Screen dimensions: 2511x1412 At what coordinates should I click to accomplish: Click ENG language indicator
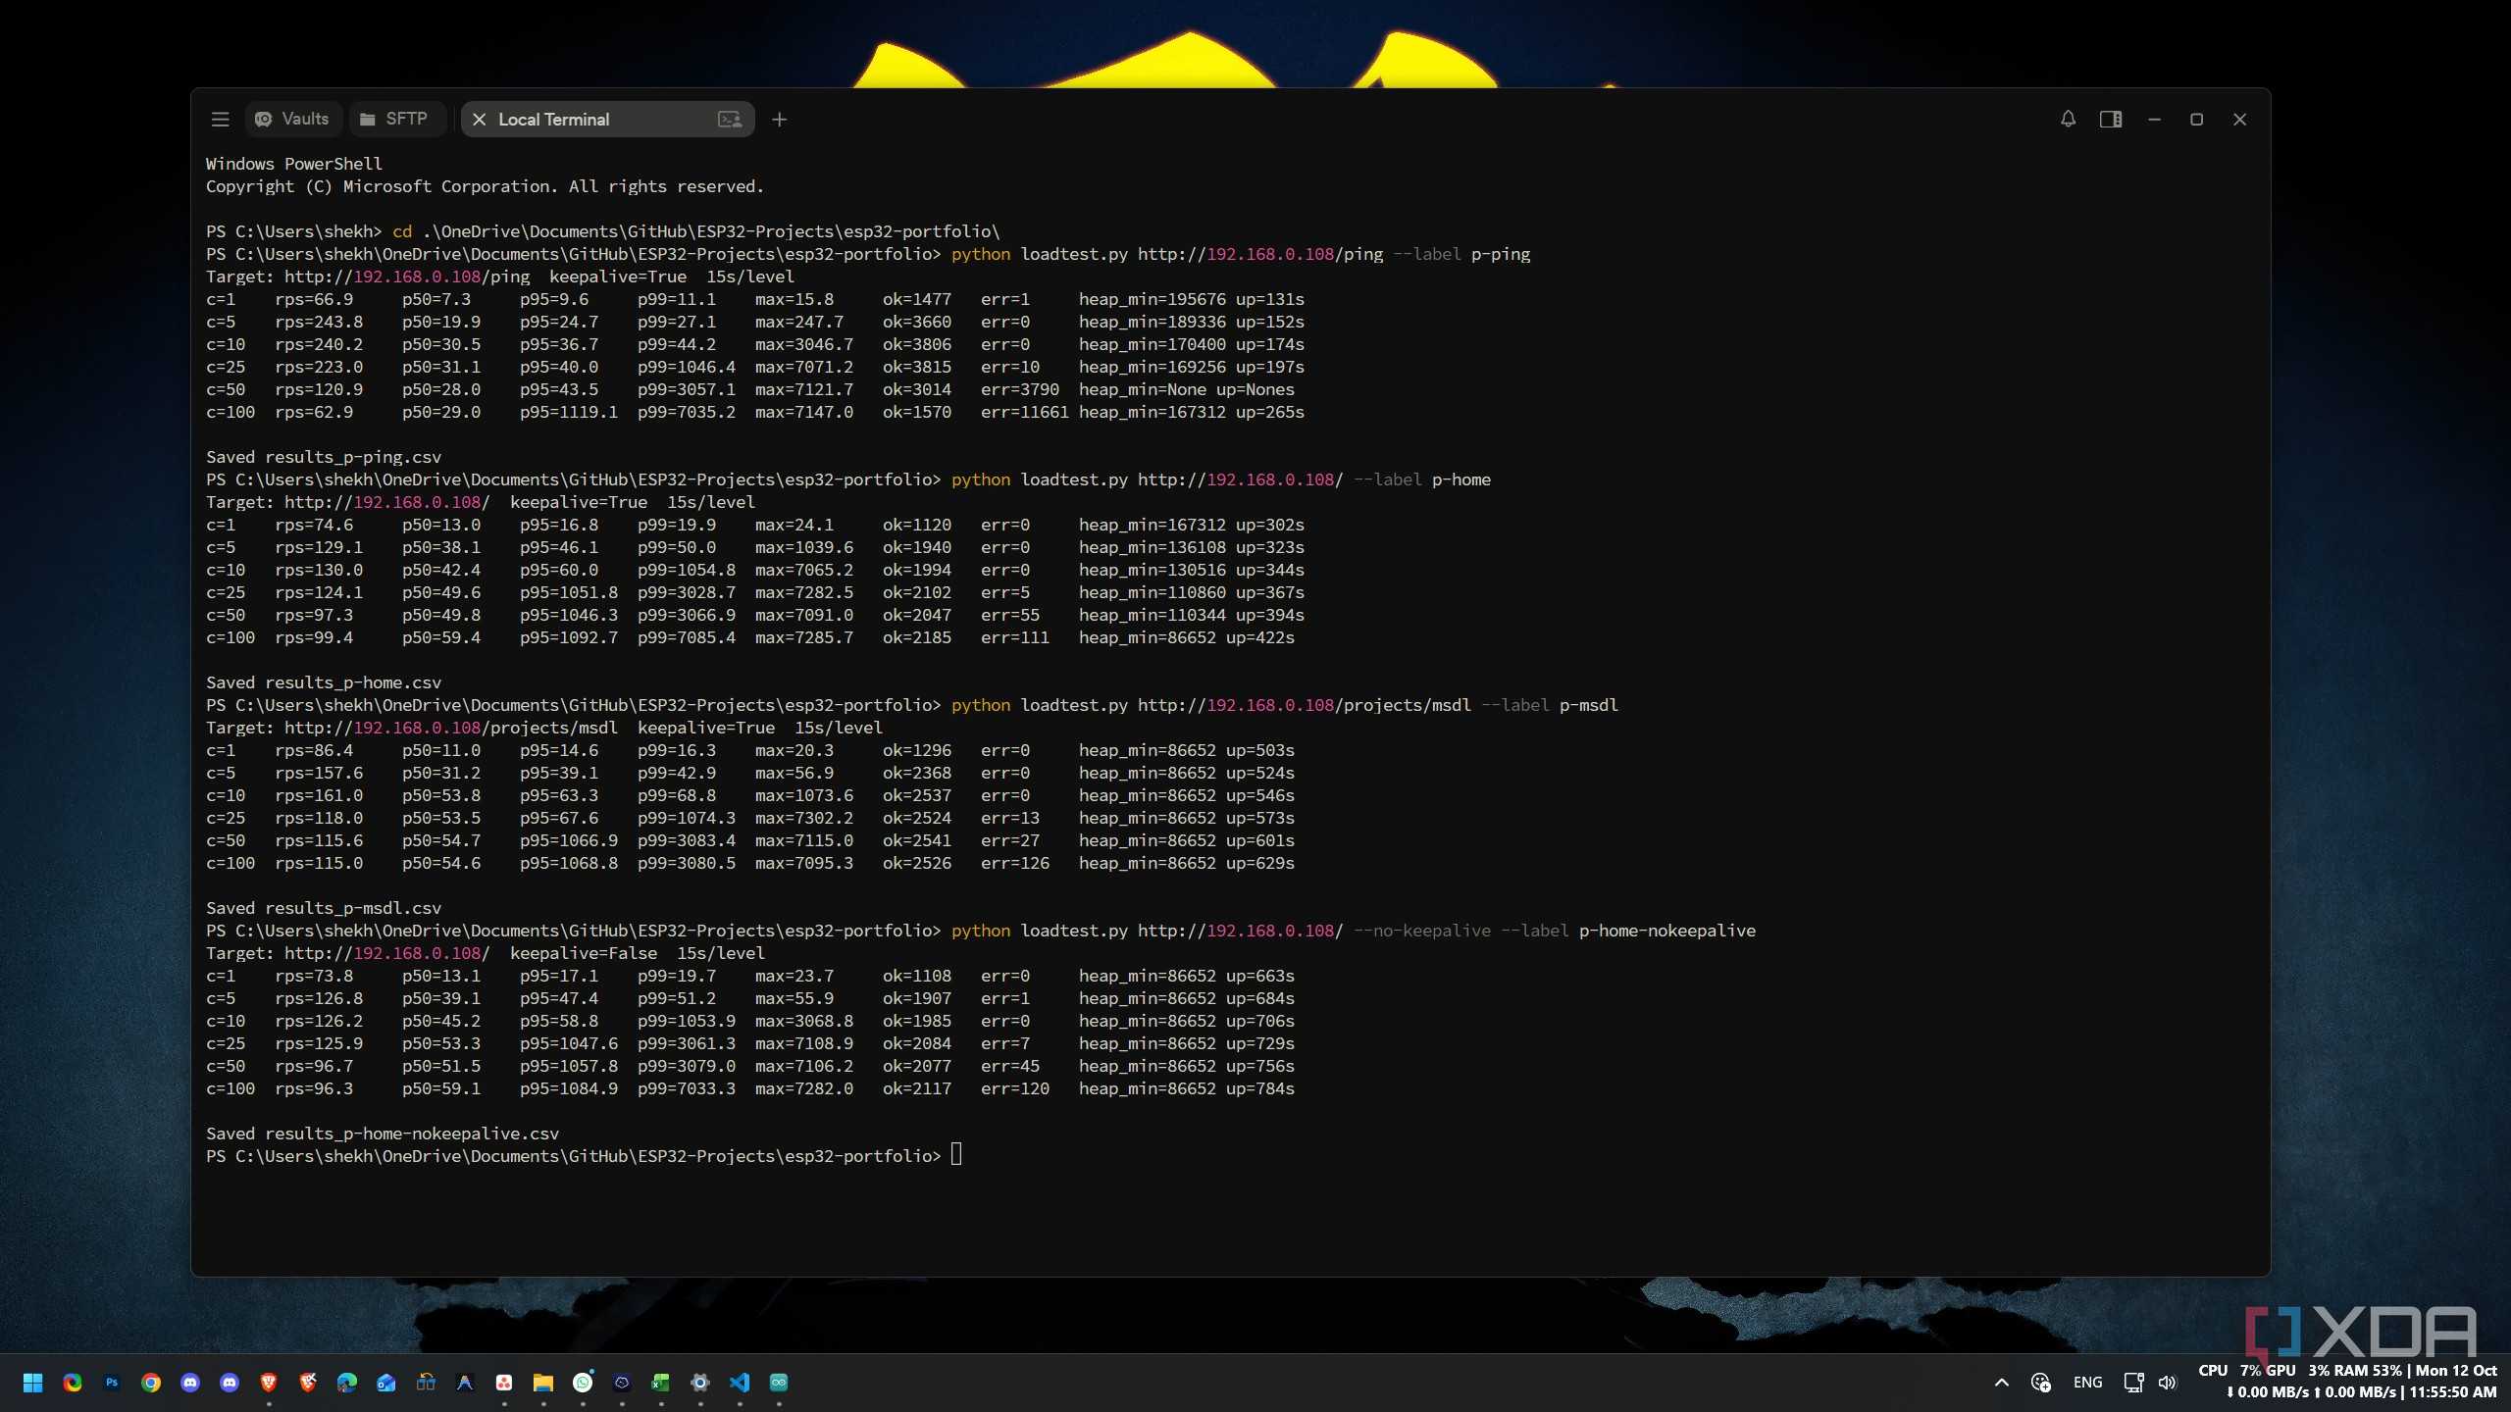point(2088,1383)
